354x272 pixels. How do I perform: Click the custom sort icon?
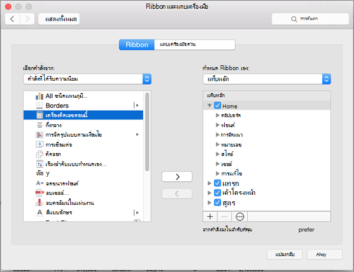[x=40, y=164]
